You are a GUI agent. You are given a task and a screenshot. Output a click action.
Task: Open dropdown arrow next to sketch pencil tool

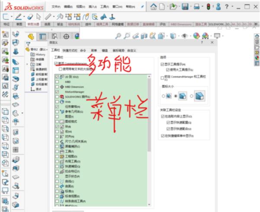24,17
